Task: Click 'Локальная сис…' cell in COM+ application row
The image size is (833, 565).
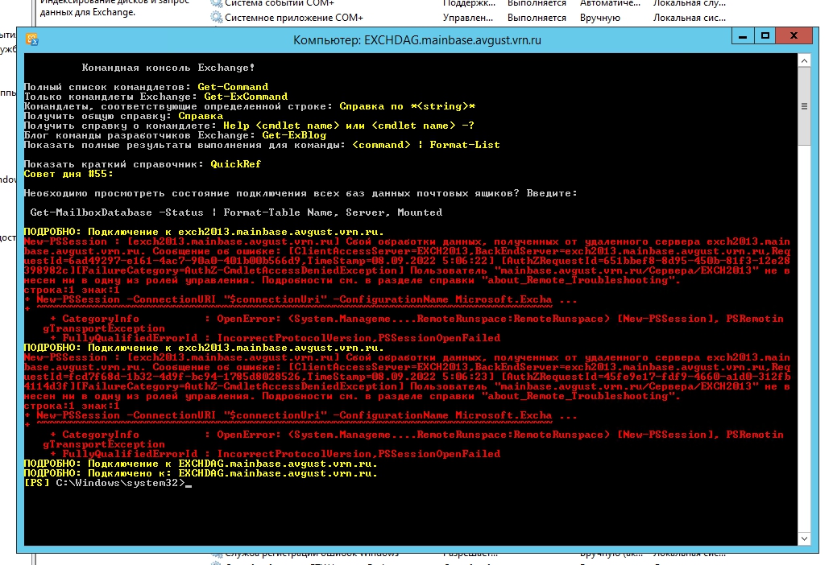Action: 689,18
